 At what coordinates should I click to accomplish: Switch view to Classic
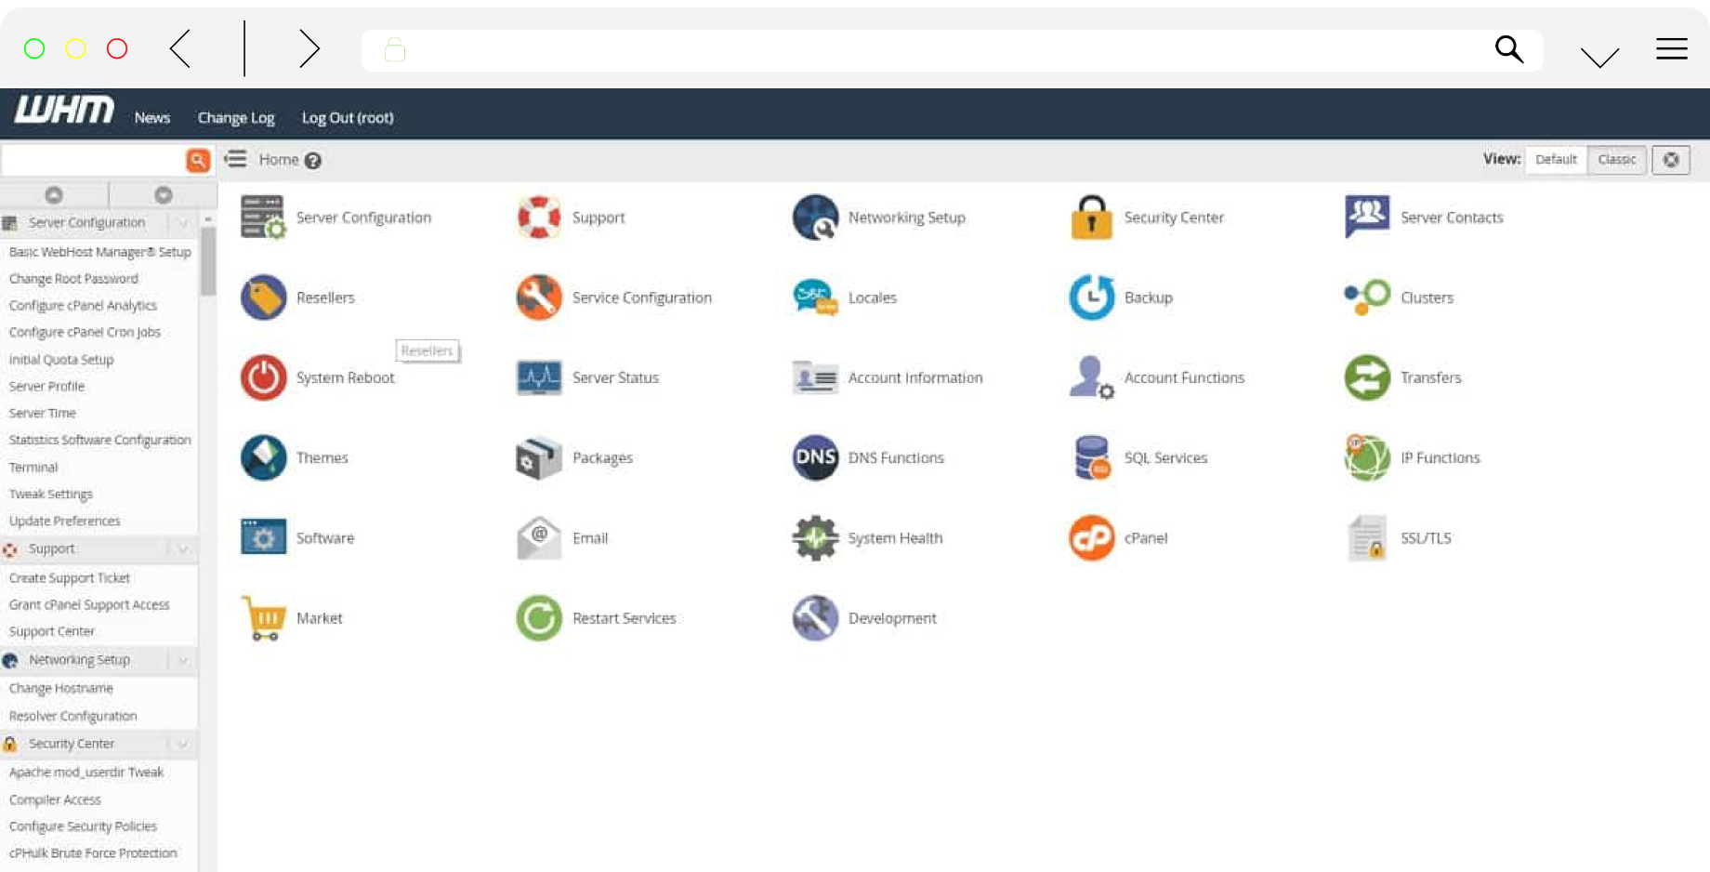(x=1617, y=160)
